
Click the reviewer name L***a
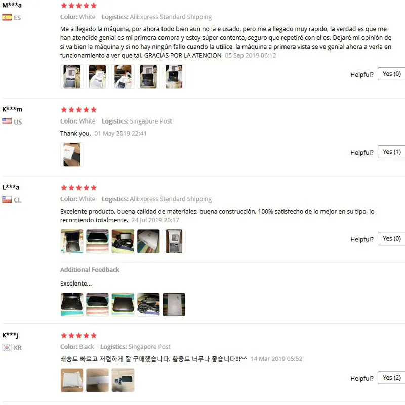pyautogui.click(x=11, y=187)
